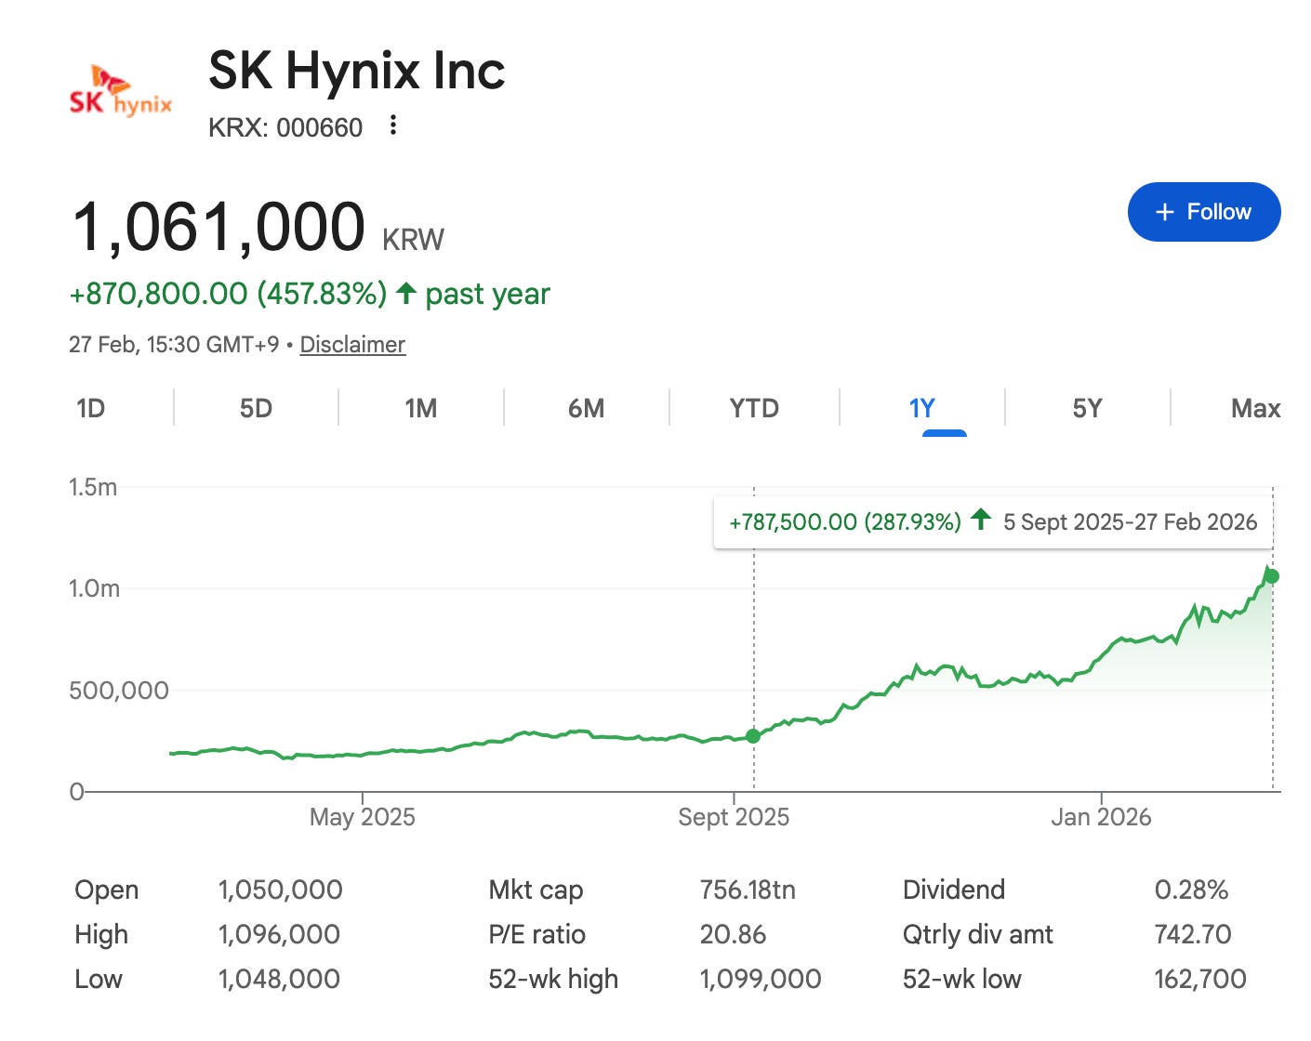1311x1041 pixels.
Task: Click the KRX: 000660 ticker text
Action: coord(285,127)
